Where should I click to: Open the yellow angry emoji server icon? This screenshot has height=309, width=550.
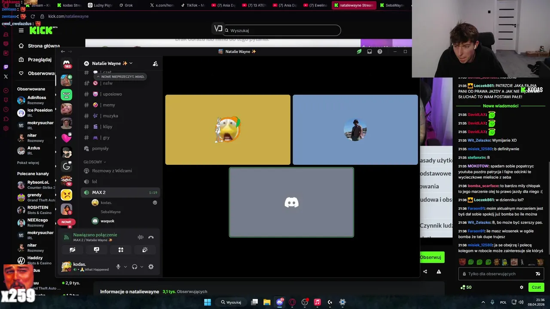(67, 195)
